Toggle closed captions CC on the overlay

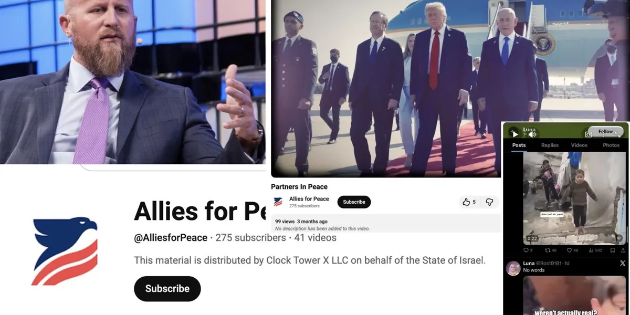(589, 134)
